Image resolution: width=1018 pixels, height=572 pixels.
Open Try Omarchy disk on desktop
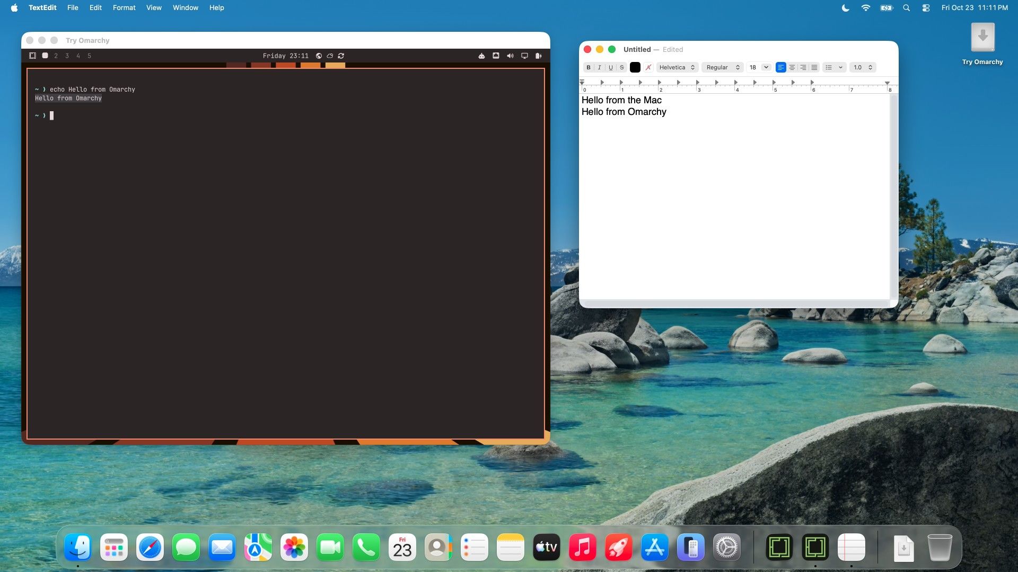(982, 43)
